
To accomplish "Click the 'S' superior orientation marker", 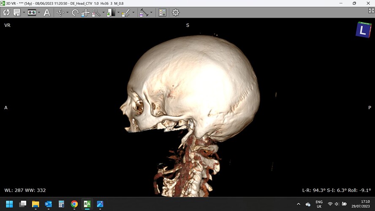I will click(x=188, y=25).
